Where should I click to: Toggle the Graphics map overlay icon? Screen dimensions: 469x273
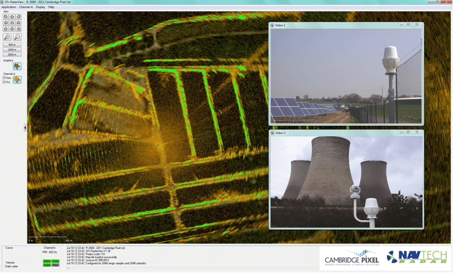(17, 67)
